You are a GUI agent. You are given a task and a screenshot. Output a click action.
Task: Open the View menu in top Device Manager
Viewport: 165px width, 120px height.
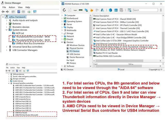point(20,7)
